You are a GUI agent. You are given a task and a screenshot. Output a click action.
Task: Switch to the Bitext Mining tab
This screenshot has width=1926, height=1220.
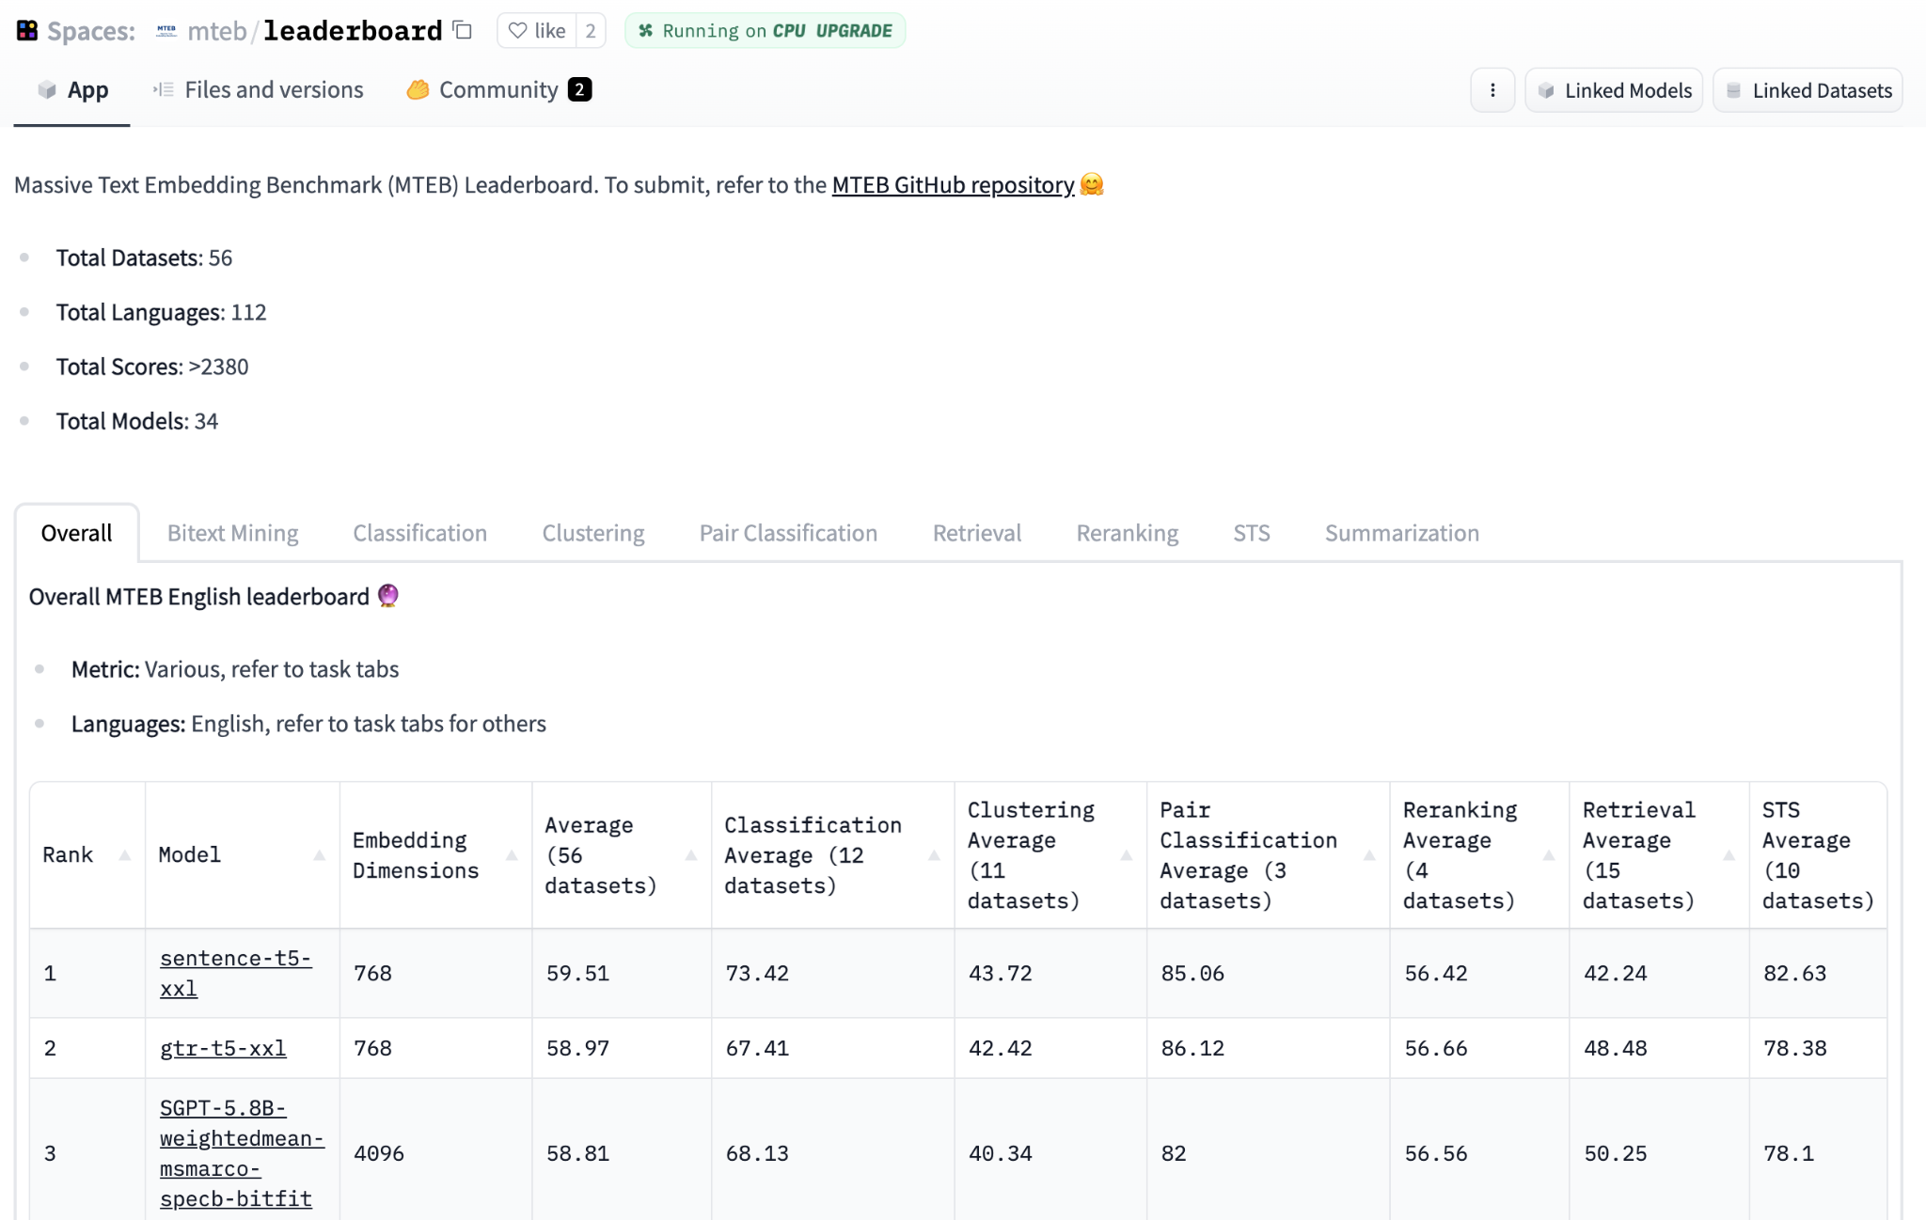click(x=232, y=533)
